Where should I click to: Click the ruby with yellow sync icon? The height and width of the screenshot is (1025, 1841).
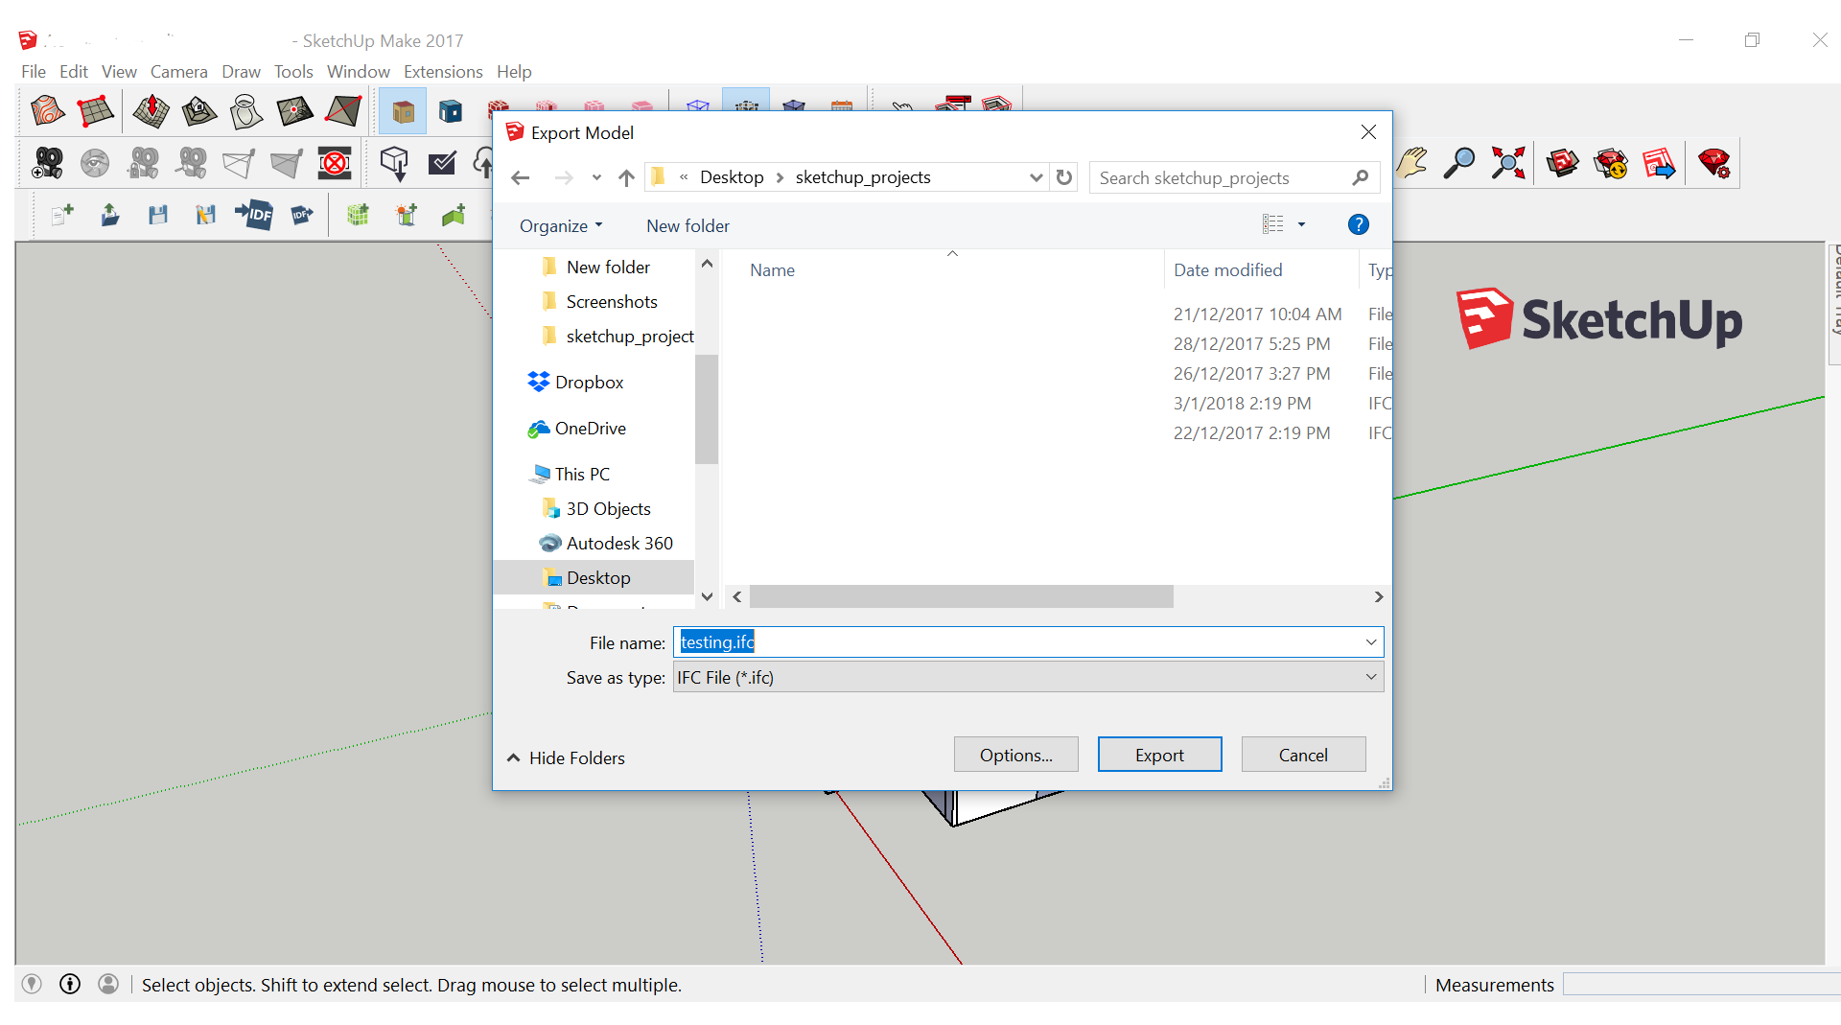(x=1611, y=163)
